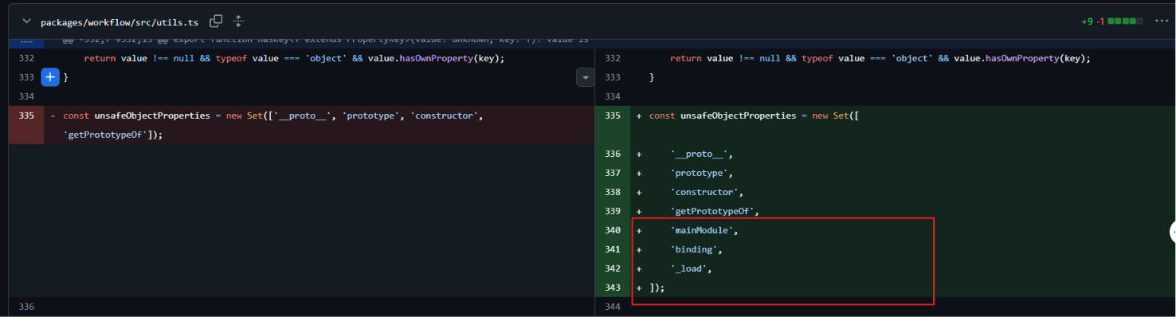Click the wrapped 'getPrototypeOf']); text on old side
Viewport: 1176px width, 317px height.
coord(113,135)
